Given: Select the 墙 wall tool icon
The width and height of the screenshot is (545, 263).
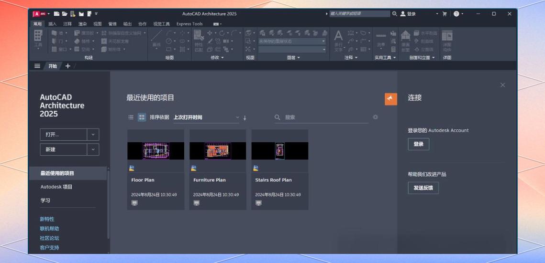Looking at the screenshot, I should pyautogui.click(x=55, y=33).
